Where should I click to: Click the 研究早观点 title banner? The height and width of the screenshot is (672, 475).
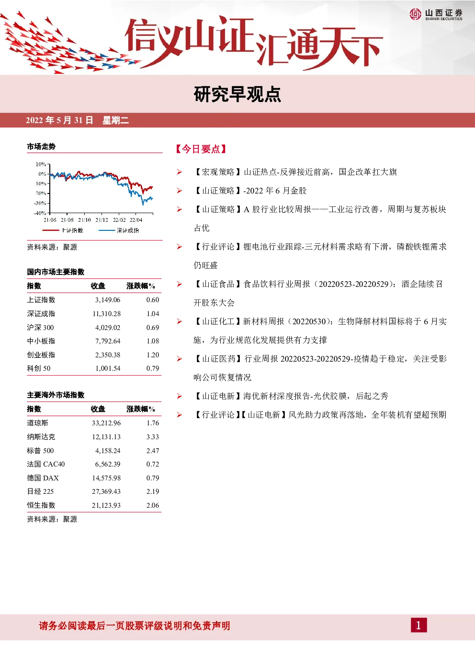point(237,94)
